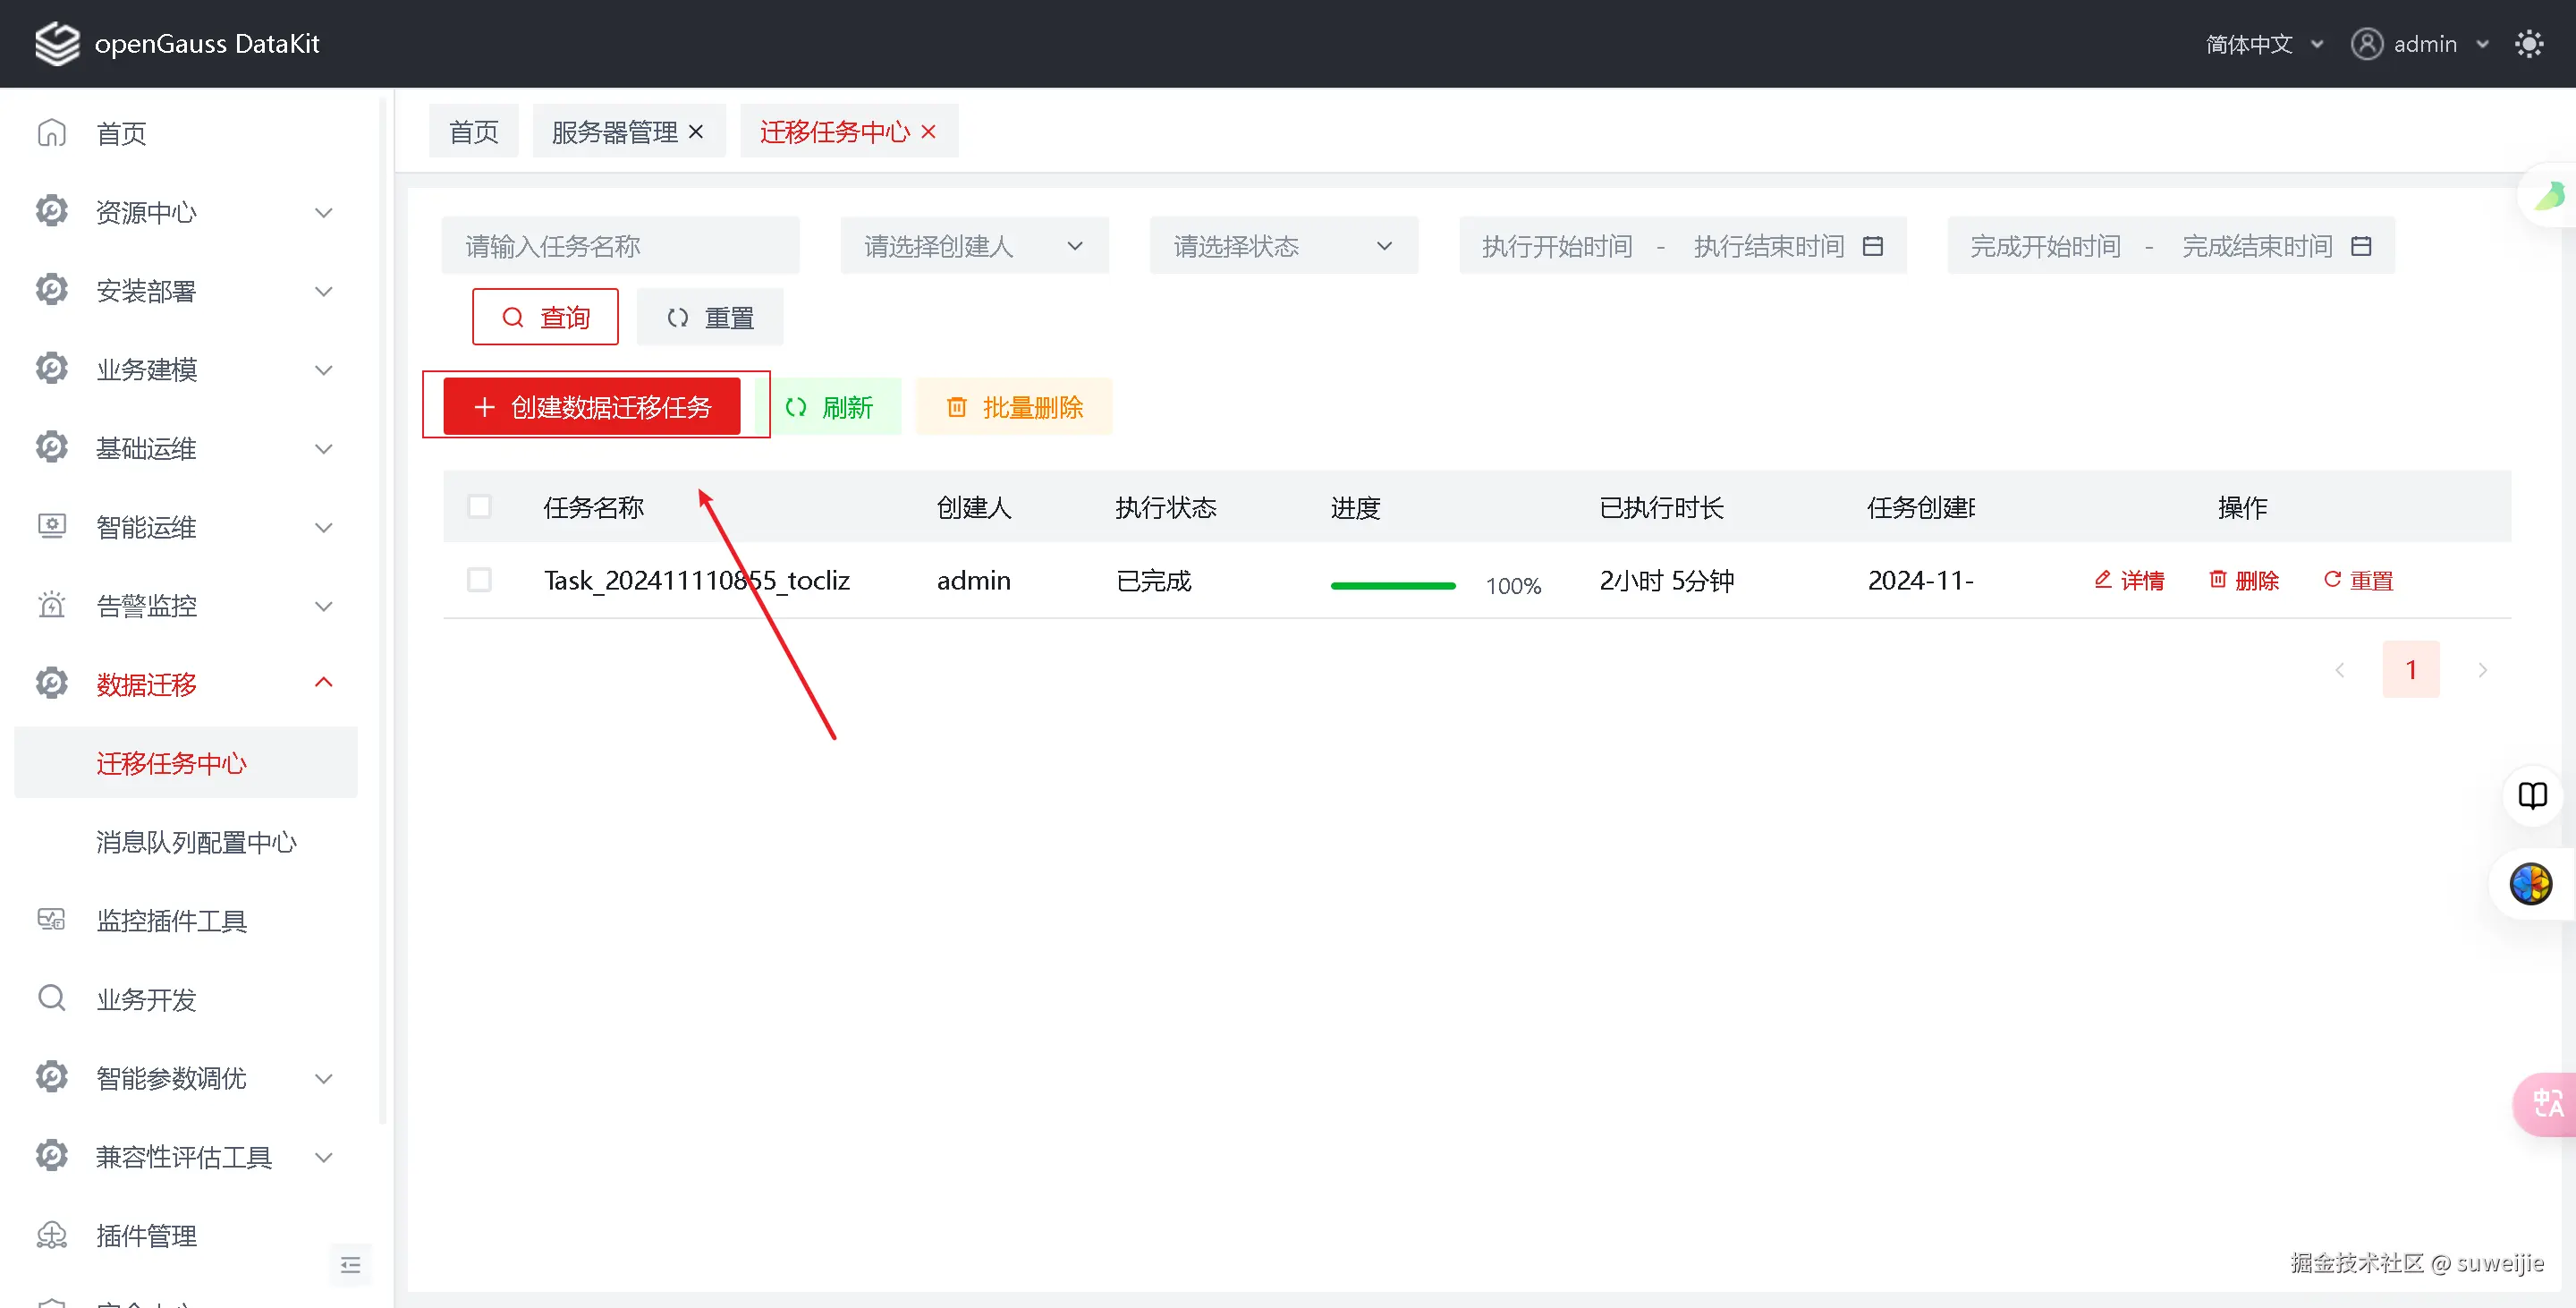Image resolution: width=2576 pixels, height=1308 pixels.
Task: Open calendar icon for execution time range
Action: [1872, 246]
